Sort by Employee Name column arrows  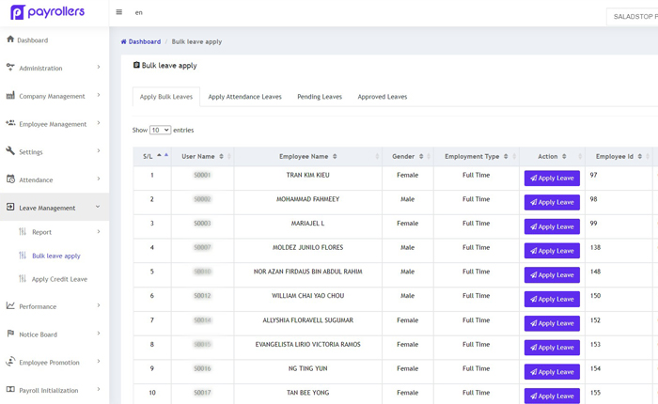335,157
